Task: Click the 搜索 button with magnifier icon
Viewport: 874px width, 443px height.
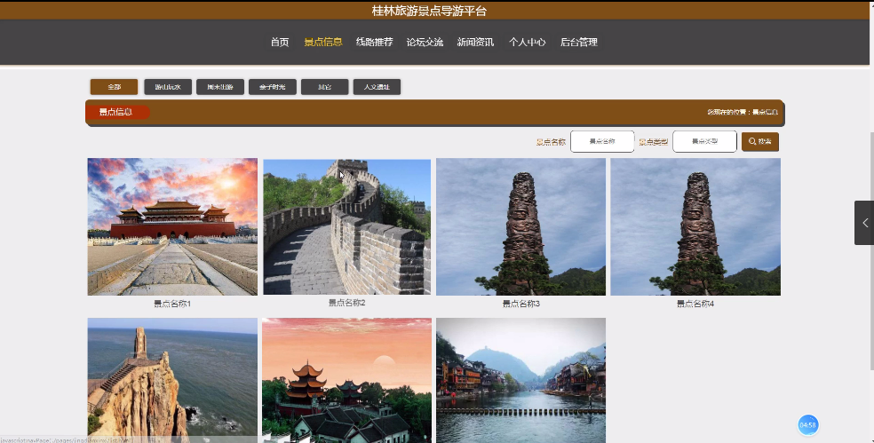Action: tap(760, 141)
